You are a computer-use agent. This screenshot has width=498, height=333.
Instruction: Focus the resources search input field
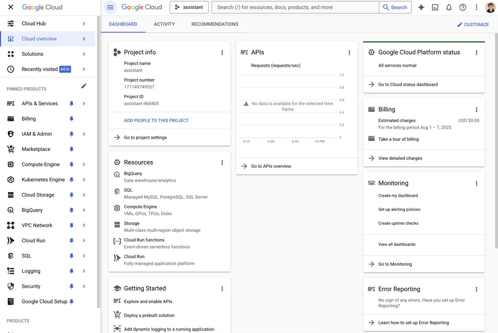coord(295,7)
